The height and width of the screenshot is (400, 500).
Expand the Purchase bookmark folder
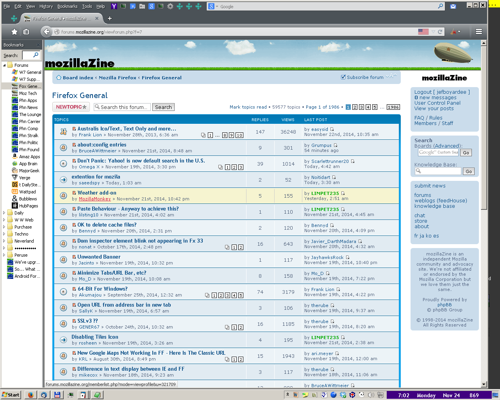click(x=4, y=227)
